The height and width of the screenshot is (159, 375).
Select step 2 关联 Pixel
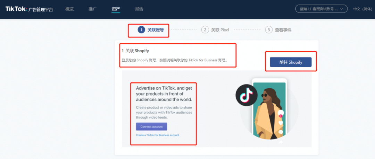click(x=215, y=30)
